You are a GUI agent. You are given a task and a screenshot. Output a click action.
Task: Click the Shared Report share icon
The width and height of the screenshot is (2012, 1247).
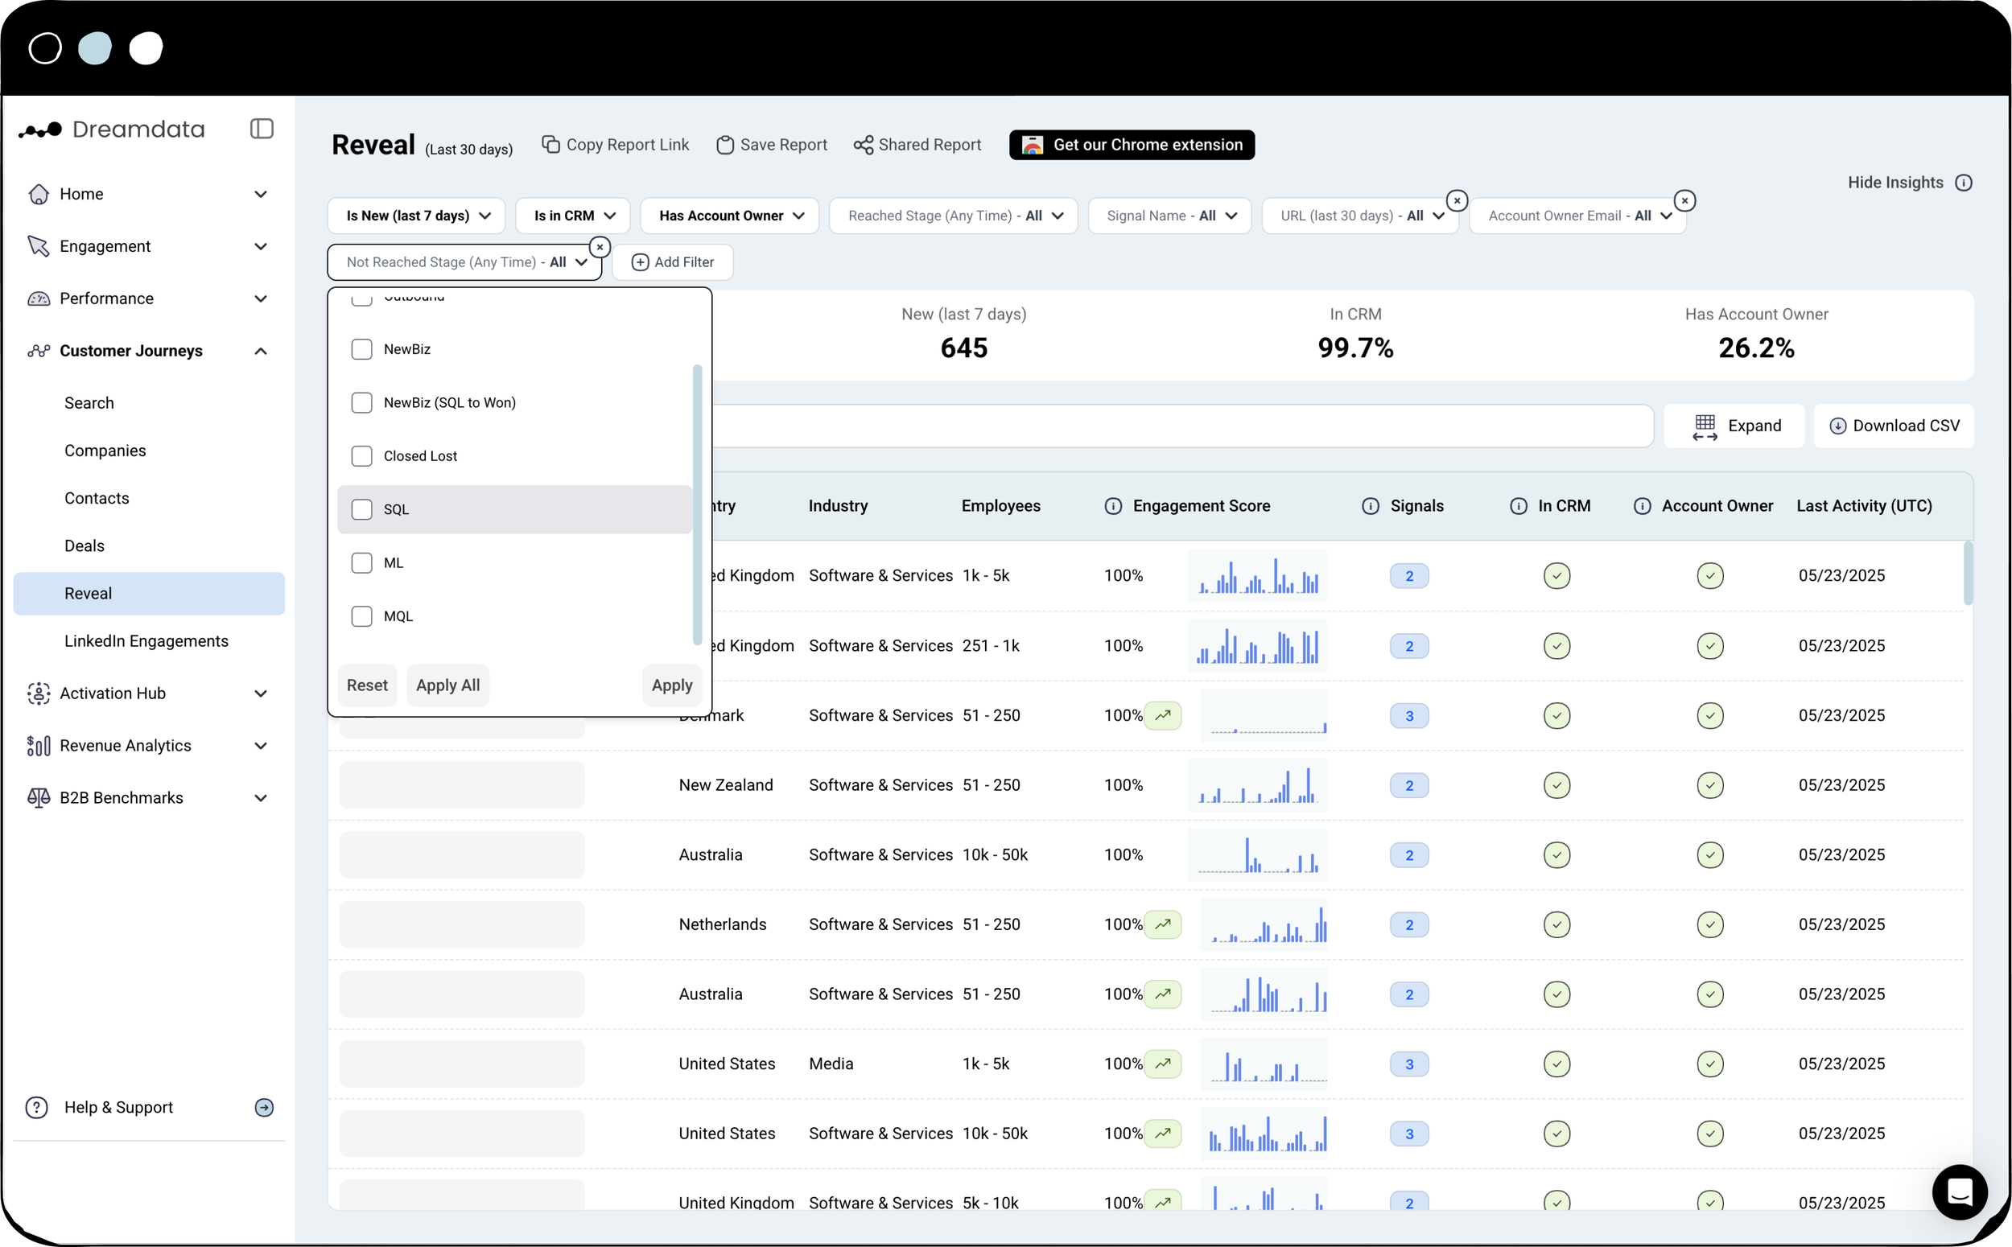(x=863, y=145)
